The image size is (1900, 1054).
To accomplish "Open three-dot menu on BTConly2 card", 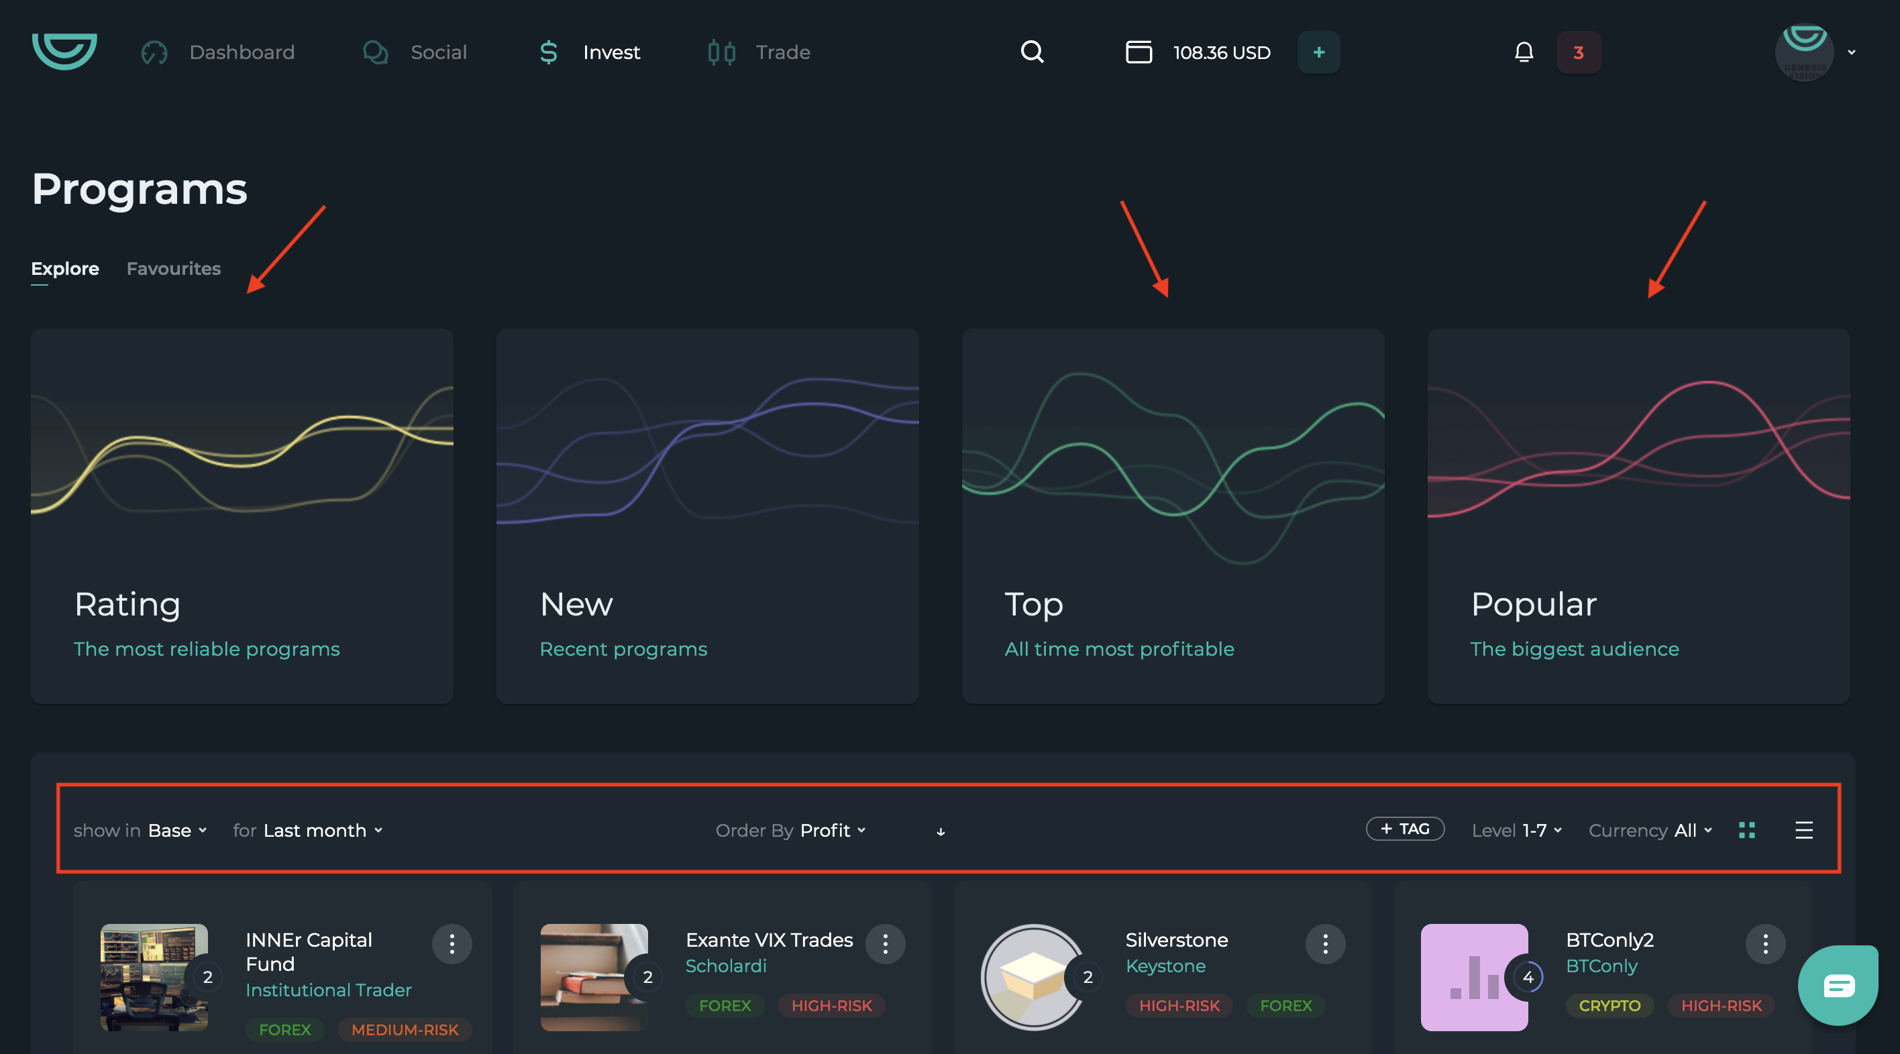I will [1765, 943].
